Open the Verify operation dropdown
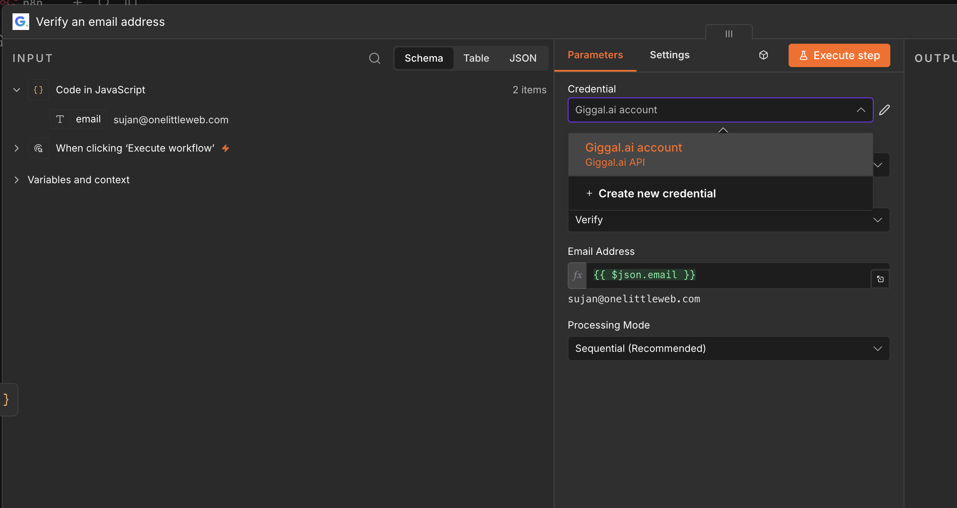The height and width of the screenshot is (508, 957). pos(729,220)
